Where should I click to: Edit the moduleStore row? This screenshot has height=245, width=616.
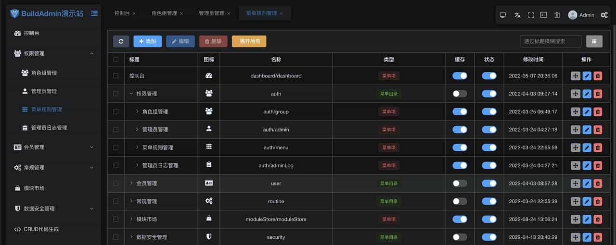[587, 219]
